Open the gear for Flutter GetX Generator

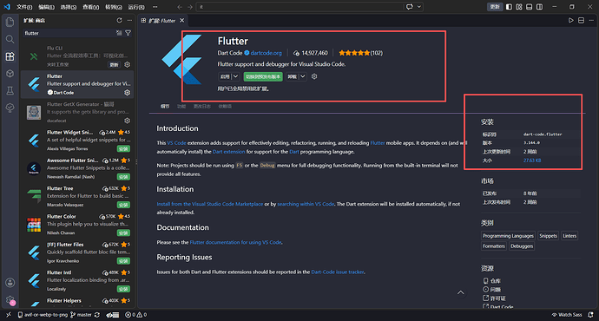tap(128, 121)
